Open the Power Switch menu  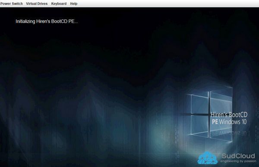click(x=11, y=3)
